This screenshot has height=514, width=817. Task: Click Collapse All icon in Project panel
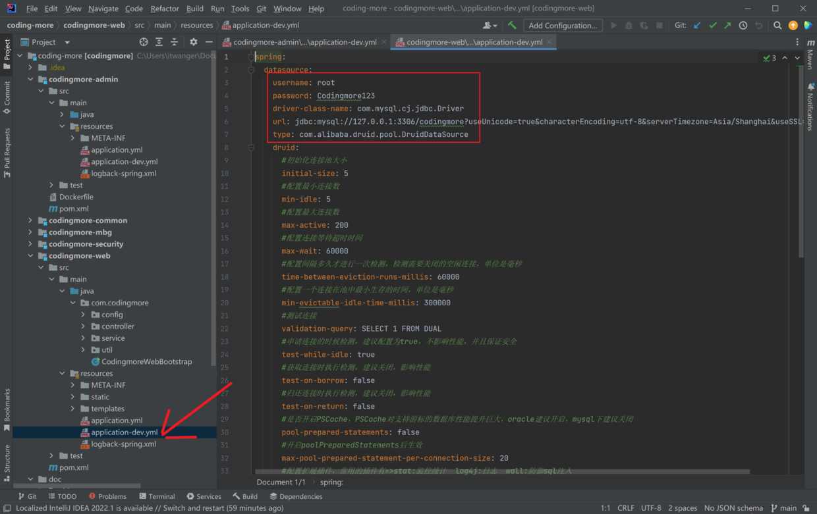(x=175, y=42)
